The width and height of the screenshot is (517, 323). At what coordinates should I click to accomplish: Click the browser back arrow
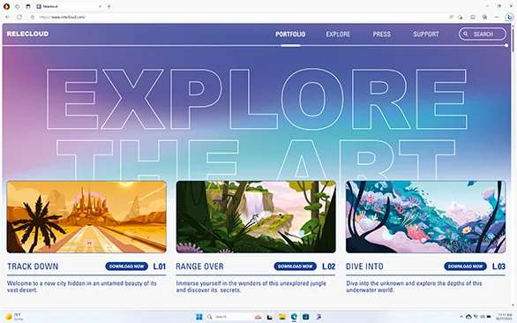coord(8,17)
